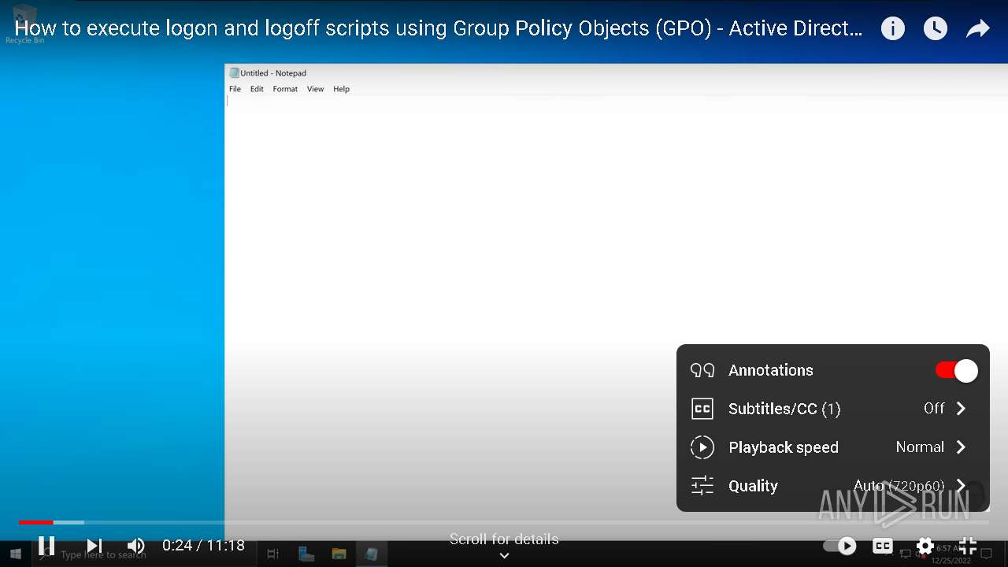Click the Server Manager taskbar icon

[306, 554]
